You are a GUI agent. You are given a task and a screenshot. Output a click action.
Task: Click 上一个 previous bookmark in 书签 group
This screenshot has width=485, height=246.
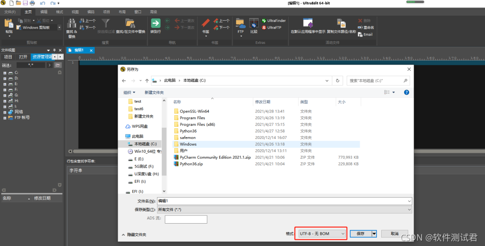click(221, 21)
